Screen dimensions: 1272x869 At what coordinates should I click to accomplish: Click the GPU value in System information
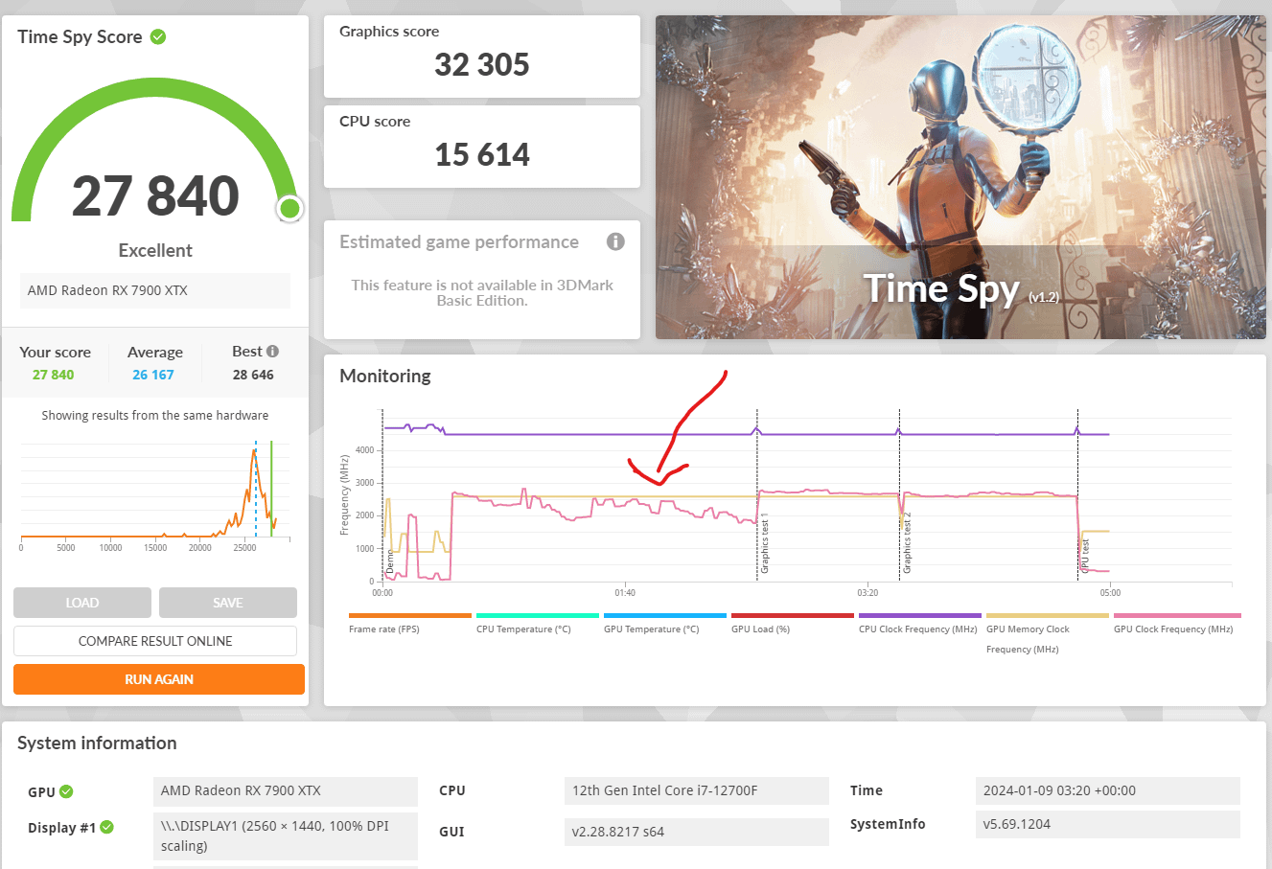tap(286, 791)
